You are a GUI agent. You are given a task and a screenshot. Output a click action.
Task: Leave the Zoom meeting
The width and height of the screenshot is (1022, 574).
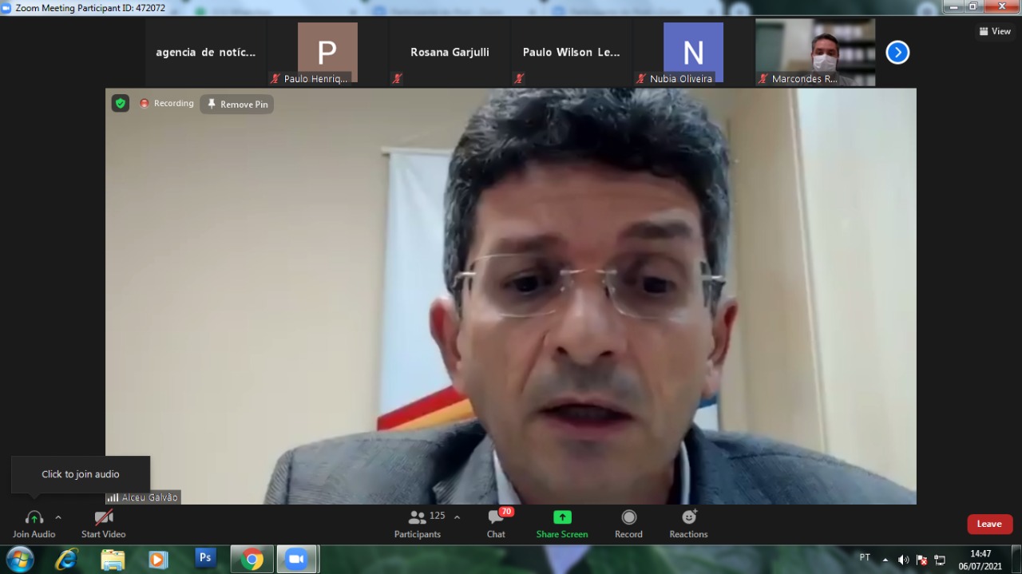(x=989, y=524)
